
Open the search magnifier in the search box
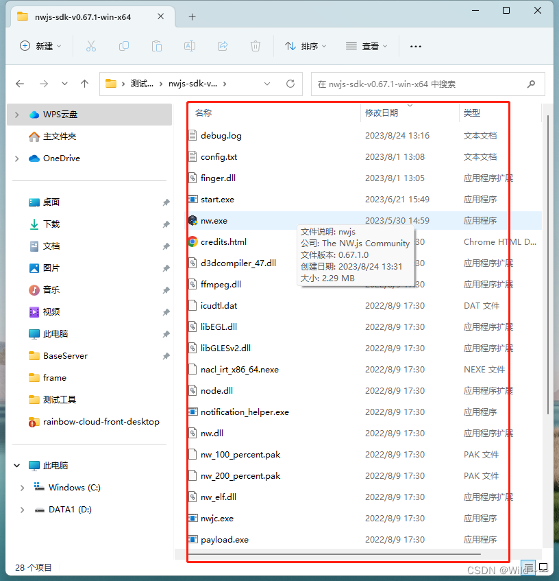click(531, 83)
